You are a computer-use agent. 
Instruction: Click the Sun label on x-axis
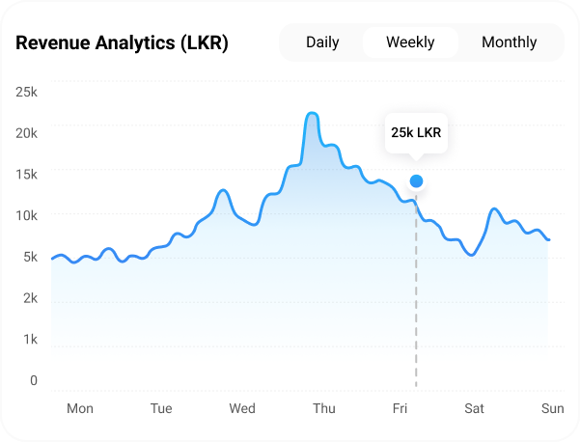552,409
